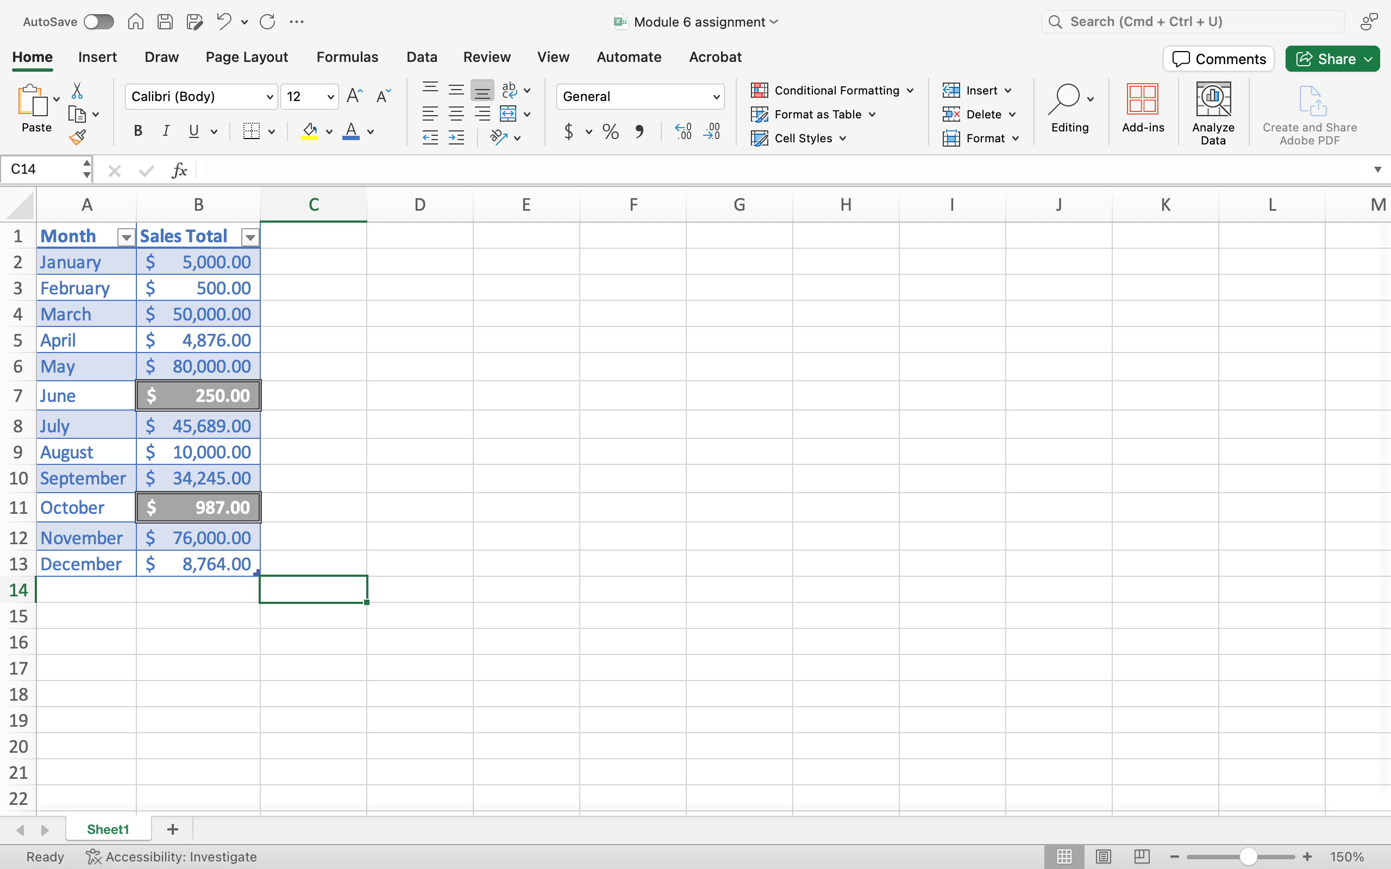Add a new sheet with plus button
Screen dimensions: 1391x869
172,829
